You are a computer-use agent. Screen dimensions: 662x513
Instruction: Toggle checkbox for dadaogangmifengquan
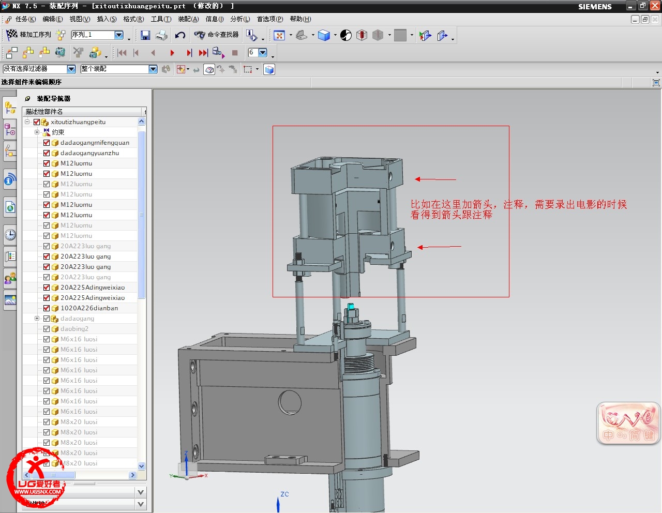click(x=47, y=143)
